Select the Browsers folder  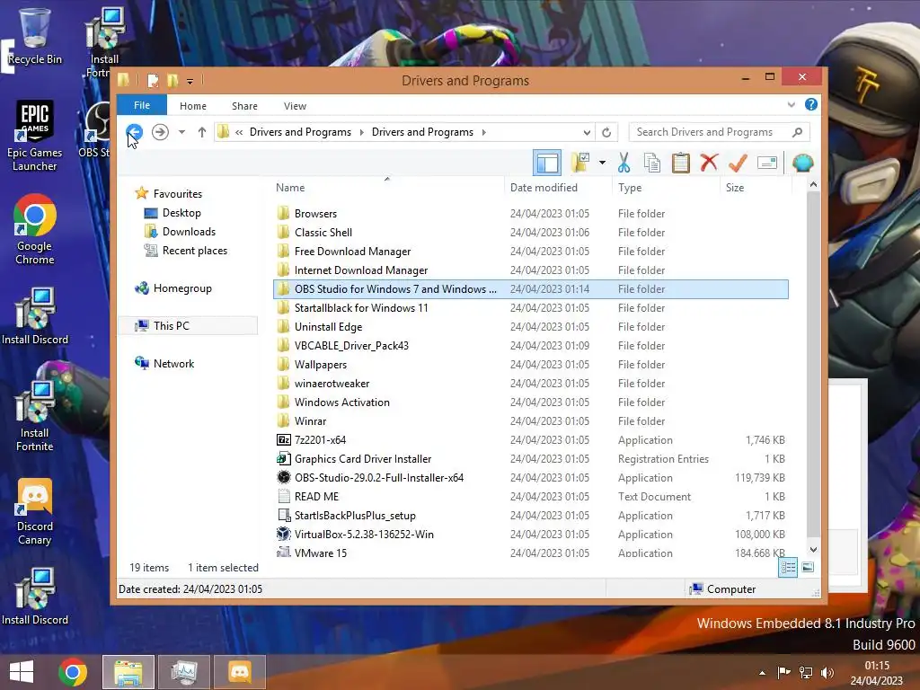tap(530, 214)
